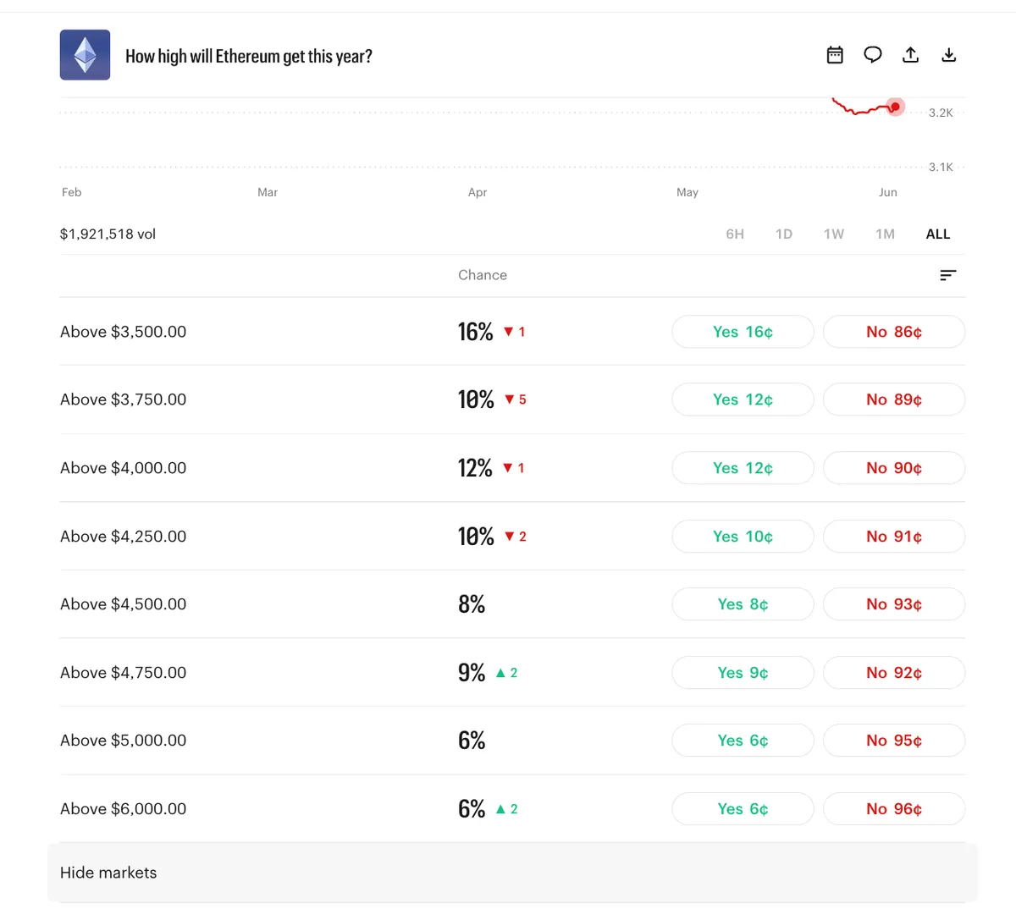Click the $1,921,518 vol text

(108, 234)
